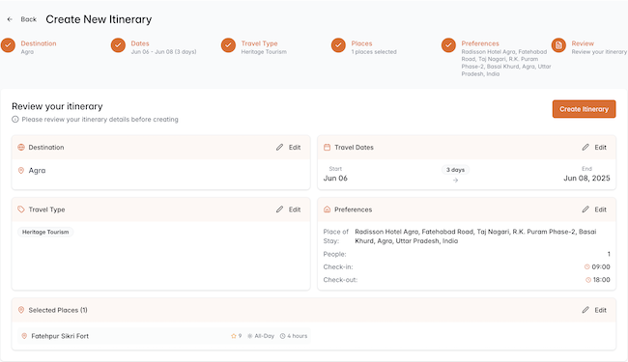Image resolution: width=628 pixels, height=362 pixels.
Task: Click the arrow under 3 days badge
Action: 455,180
